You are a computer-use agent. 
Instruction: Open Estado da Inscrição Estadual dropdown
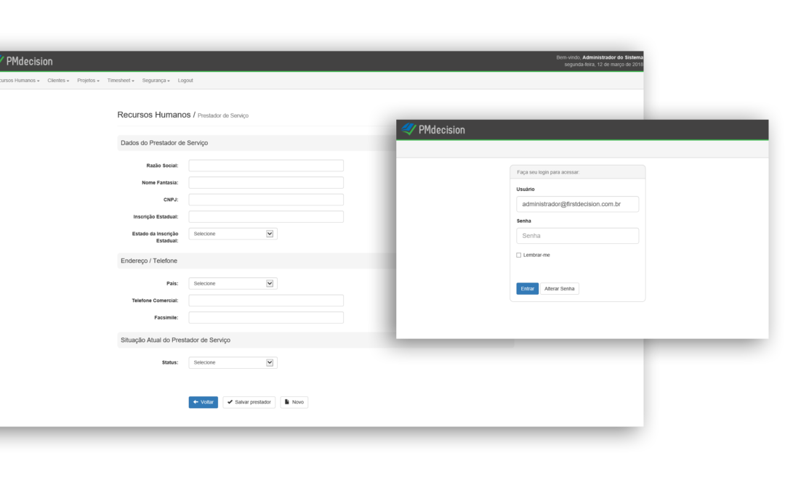pos(233,234)
